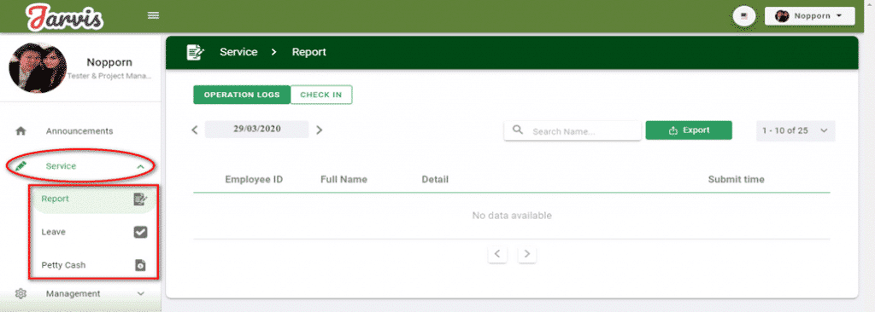875x312 pixels.
Task: Click the Service pencil icon
Action: click(21, 166)
